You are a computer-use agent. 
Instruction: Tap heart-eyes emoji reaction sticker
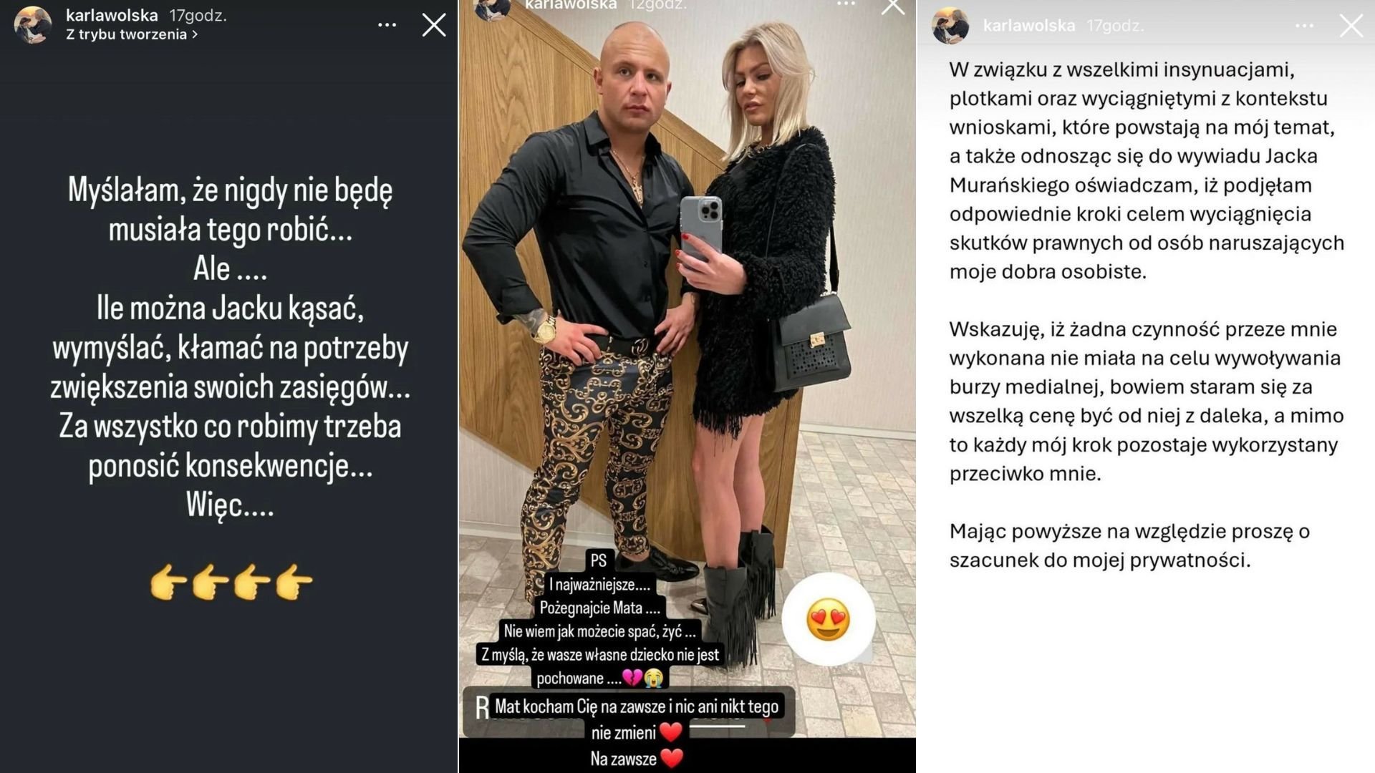[x=829, y=619]
